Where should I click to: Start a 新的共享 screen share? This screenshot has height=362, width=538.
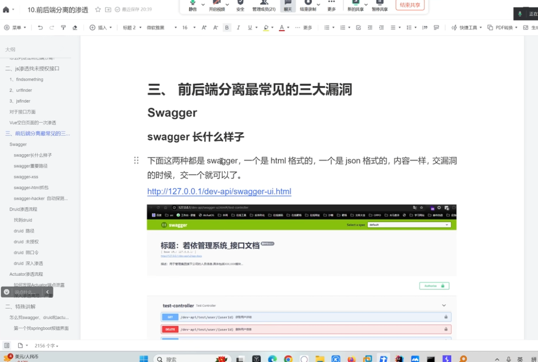(356, 6)
